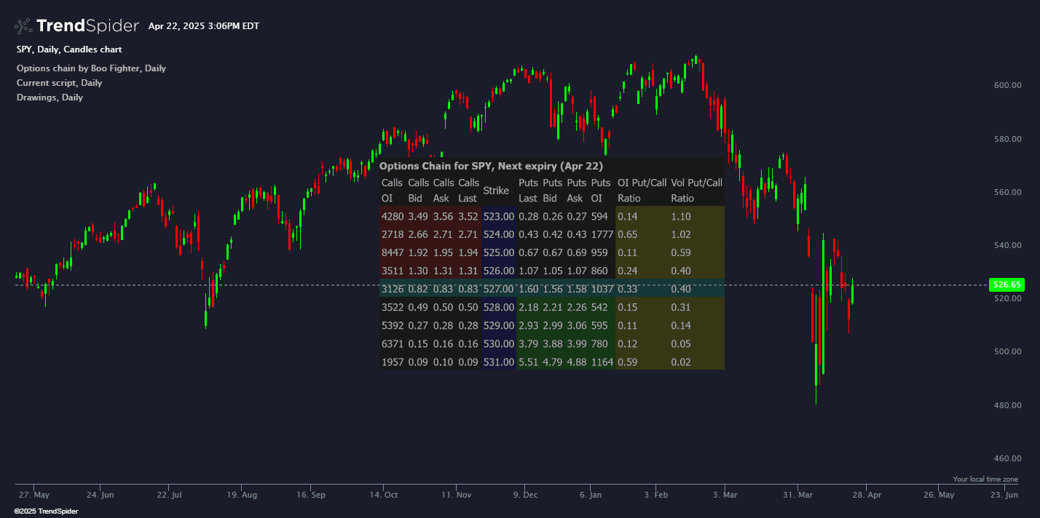Viewport: 1040px width, 518px height.
Task: Click the 480.00 price axis label
Action: pyautogui.click(x=1006, y=405)
